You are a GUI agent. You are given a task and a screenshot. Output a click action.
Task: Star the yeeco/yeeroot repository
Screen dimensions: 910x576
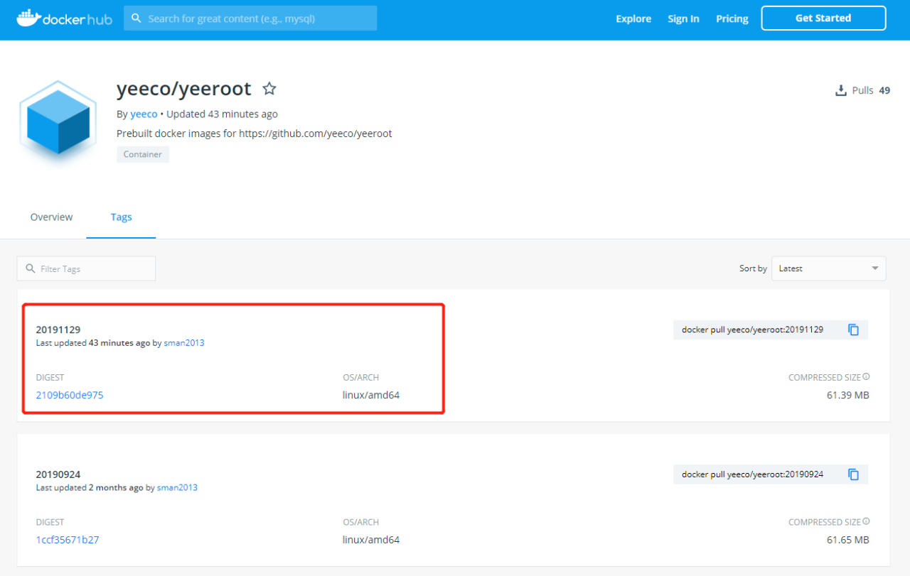[269, 89]
